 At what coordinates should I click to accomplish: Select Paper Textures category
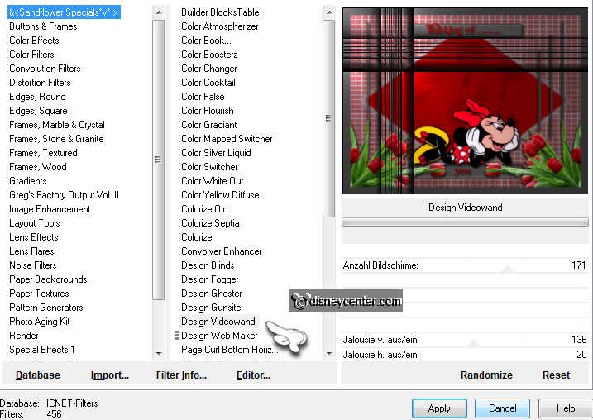(39, 294)
